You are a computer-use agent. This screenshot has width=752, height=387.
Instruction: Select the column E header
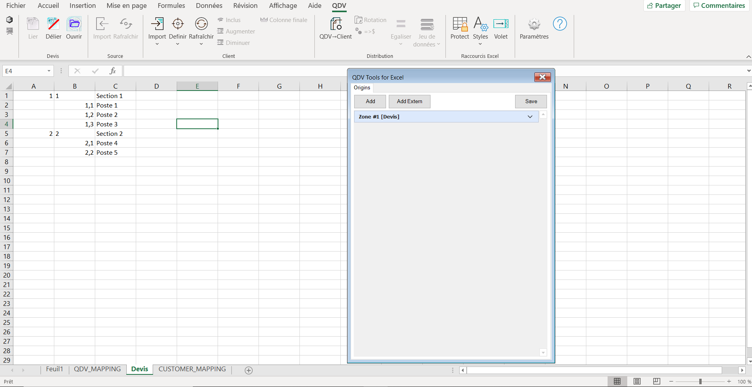[197, 86]
